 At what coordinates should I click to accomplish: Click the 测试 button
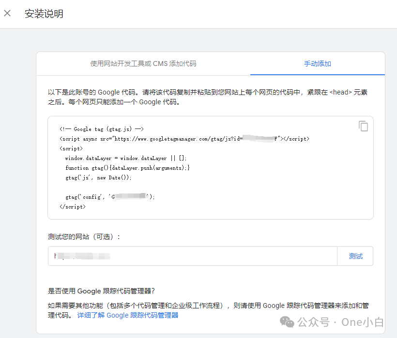(355, 256)
